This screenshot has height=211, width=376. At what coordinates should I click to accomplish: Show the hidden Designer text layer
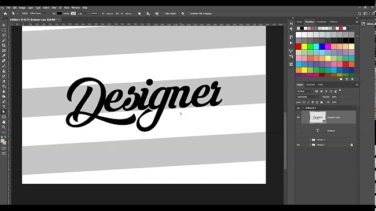point(298,131)
